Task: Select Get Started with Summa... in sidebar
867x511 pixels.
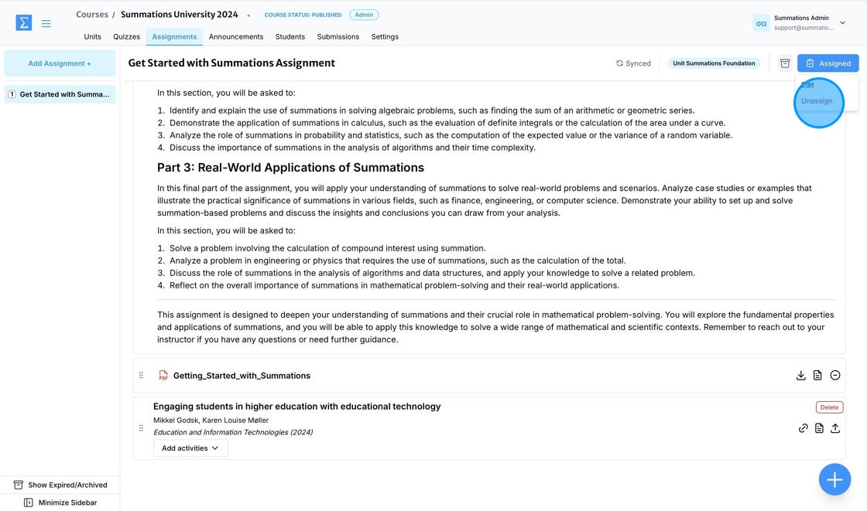Action: 60,94
